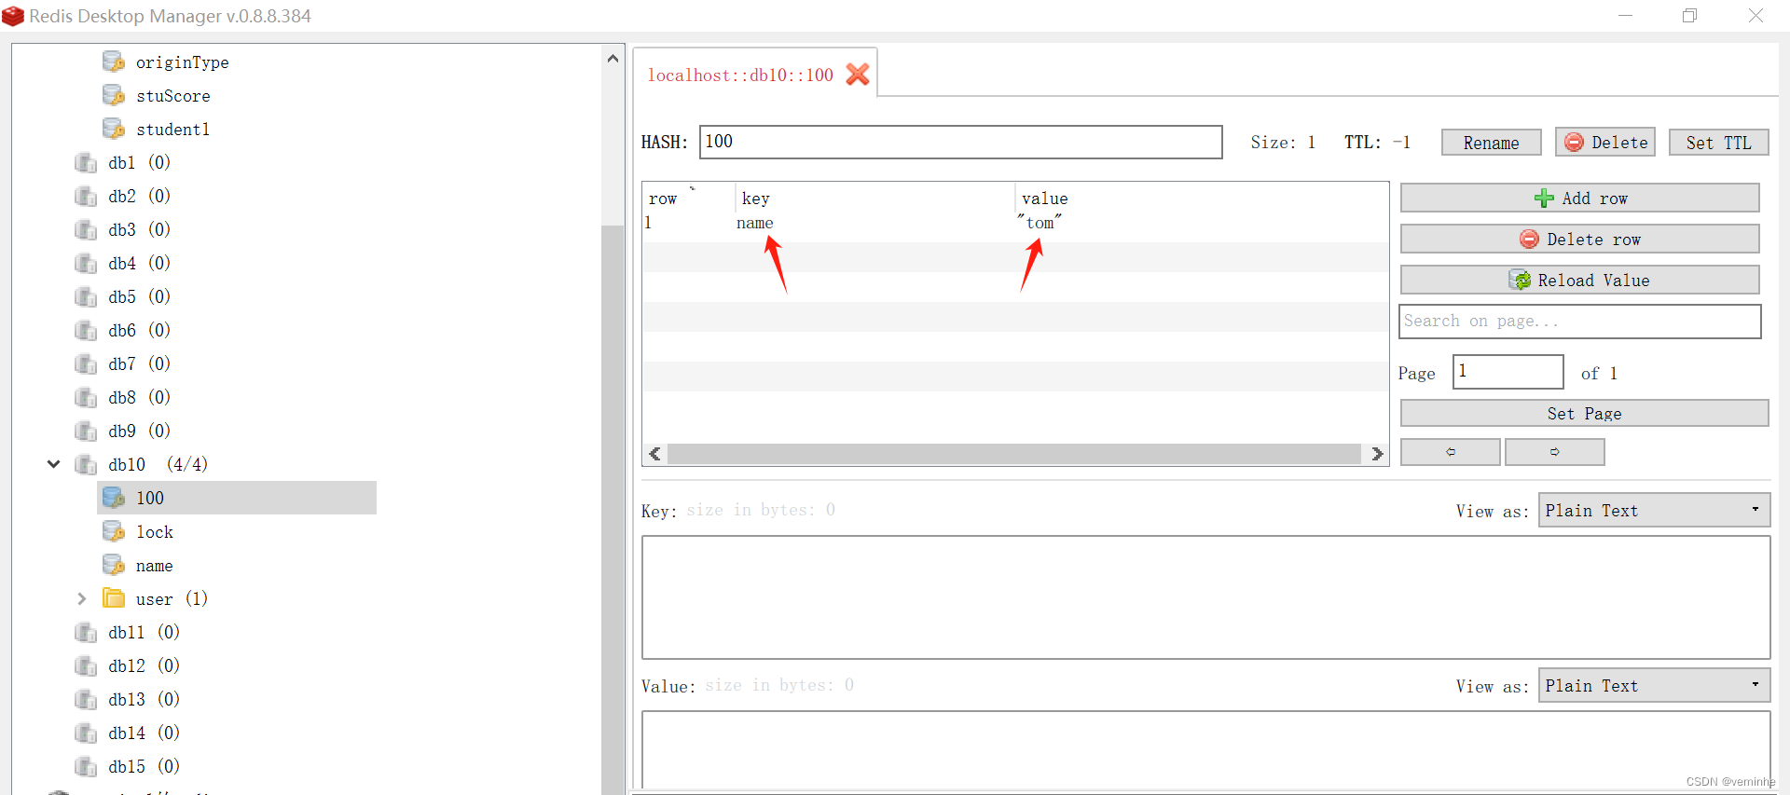This screenshot has width=1790, height=795.
Task: Click the student1 key icon
Action: click(114, 129)
